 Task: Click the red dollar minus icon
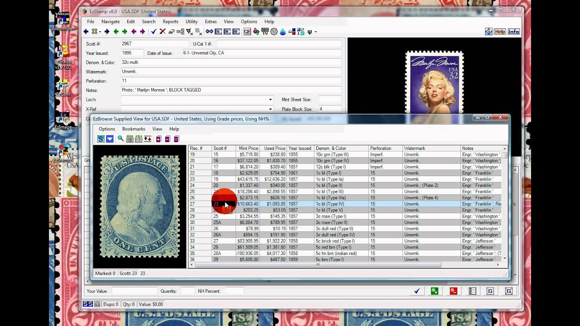(x=453, y=291)
